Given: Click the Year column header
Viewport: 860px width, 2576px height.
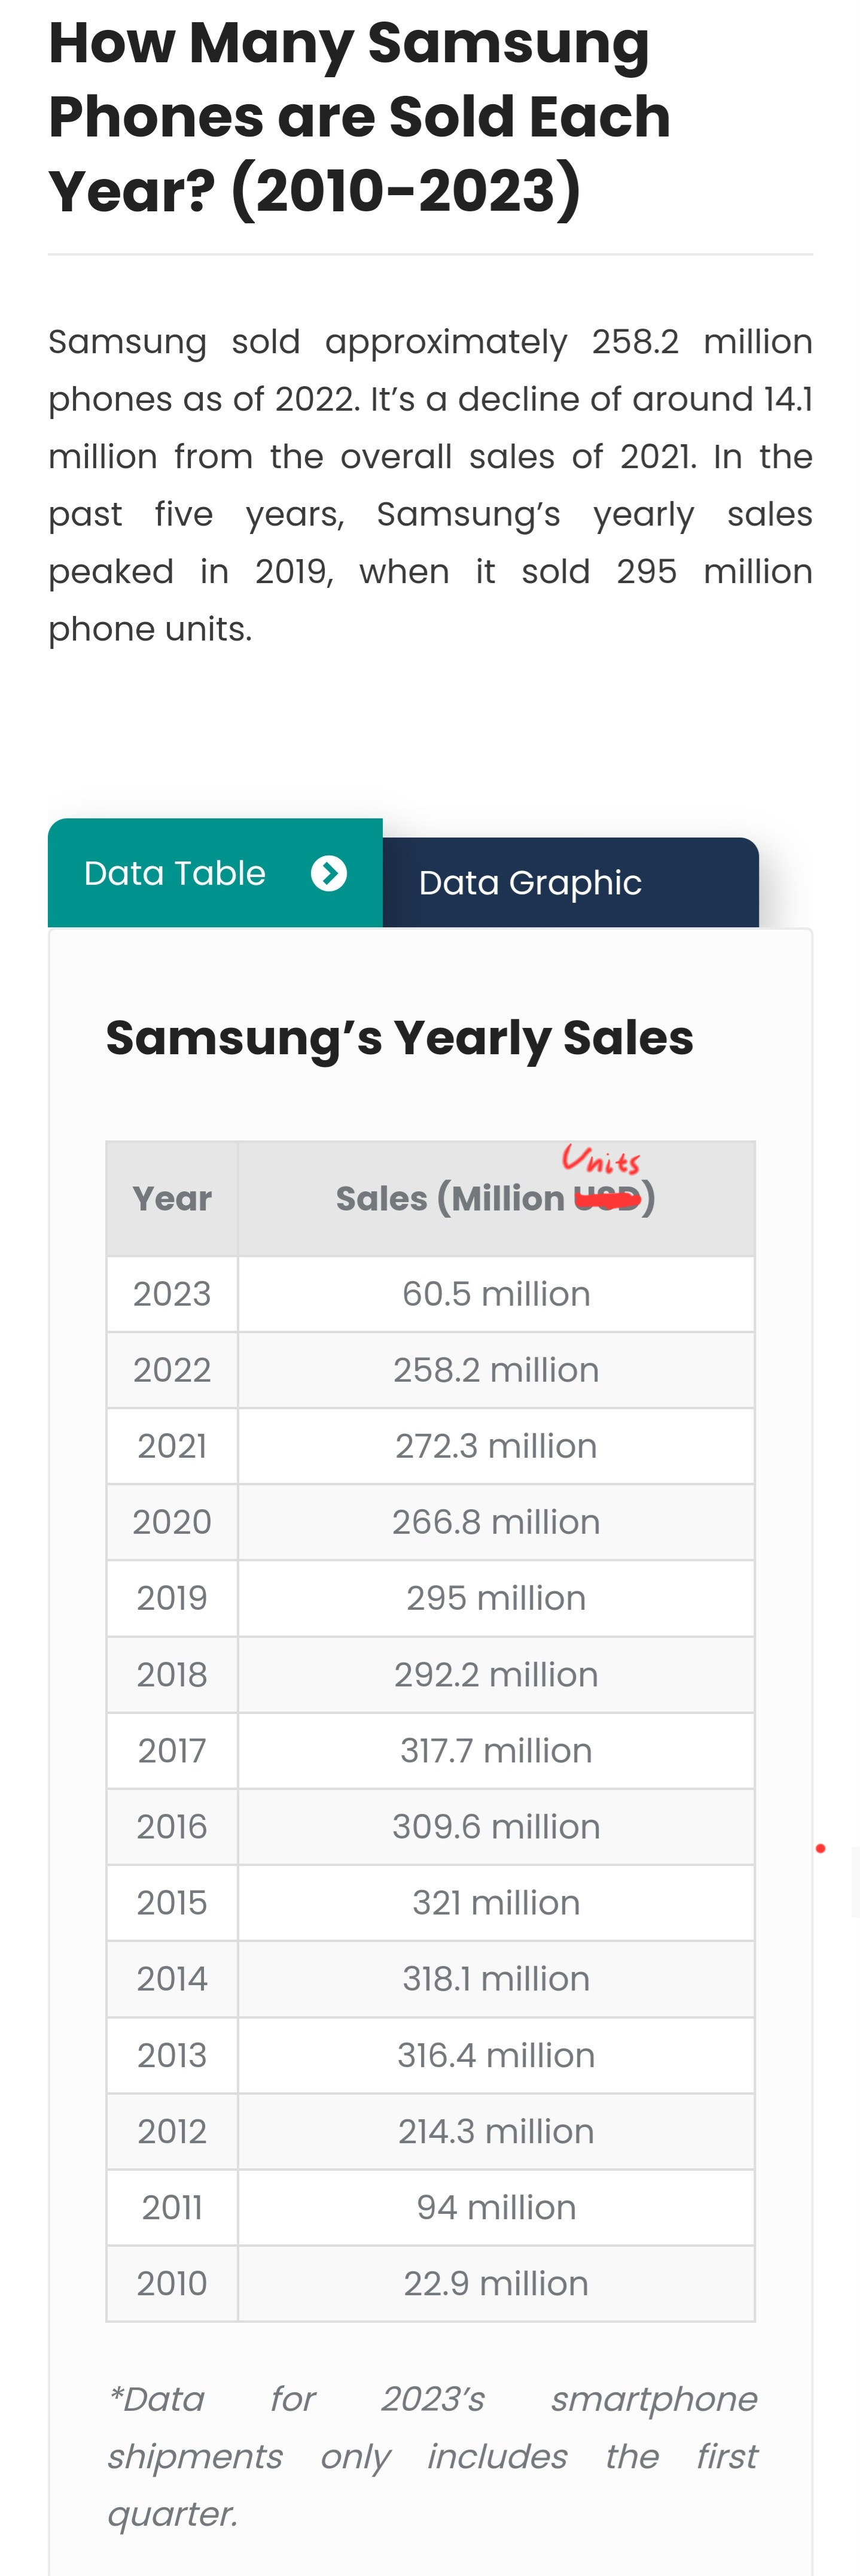Looking at the screenshot, I should coord(172,1198).
